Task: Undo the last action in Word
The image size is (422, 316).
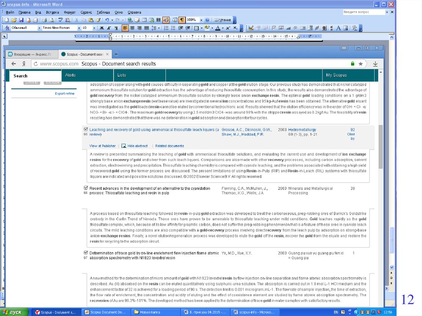Action: click(107, 20)
